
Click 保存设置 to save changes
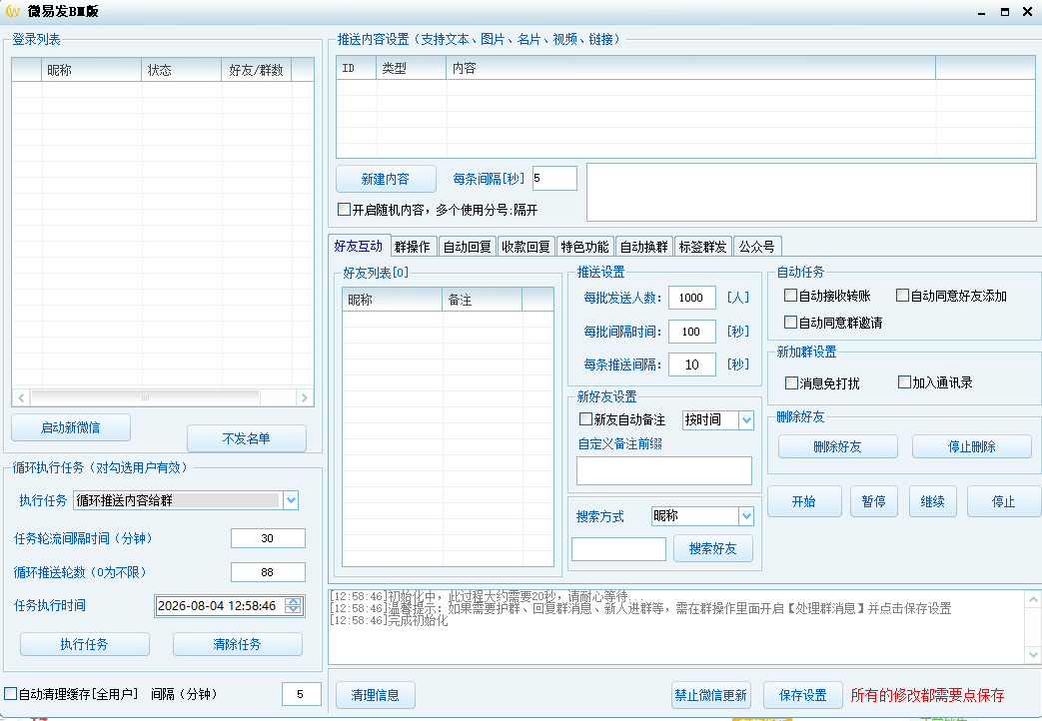(x=803, y=695)
